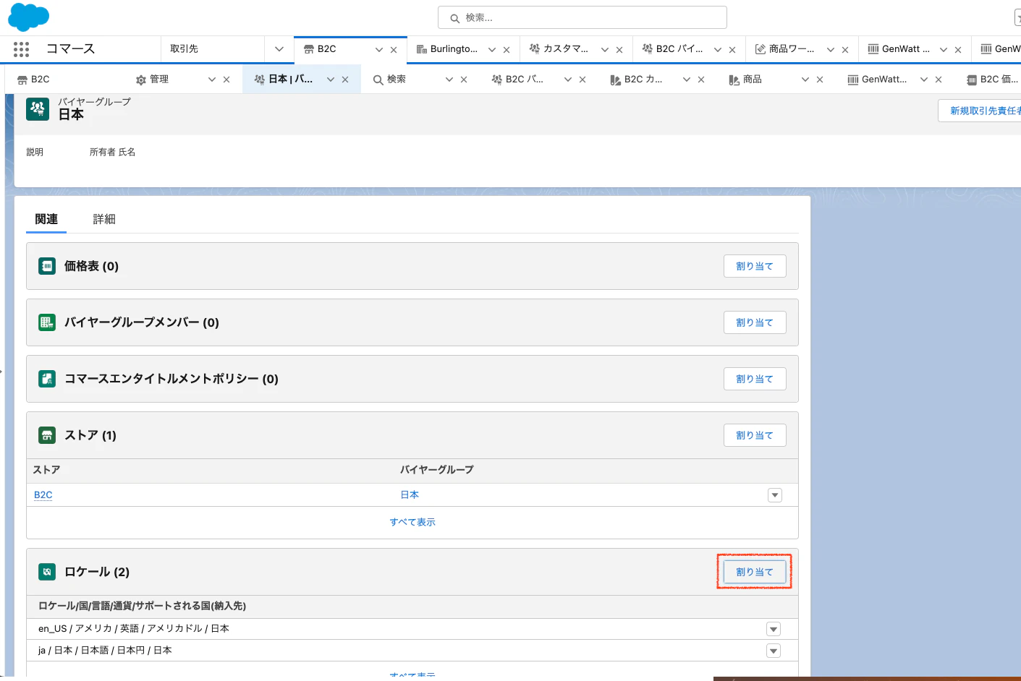Click the icon on the 商品ワー... tab
The width and height of the screenshot is (1021, 681).
(x=761, y=49)
